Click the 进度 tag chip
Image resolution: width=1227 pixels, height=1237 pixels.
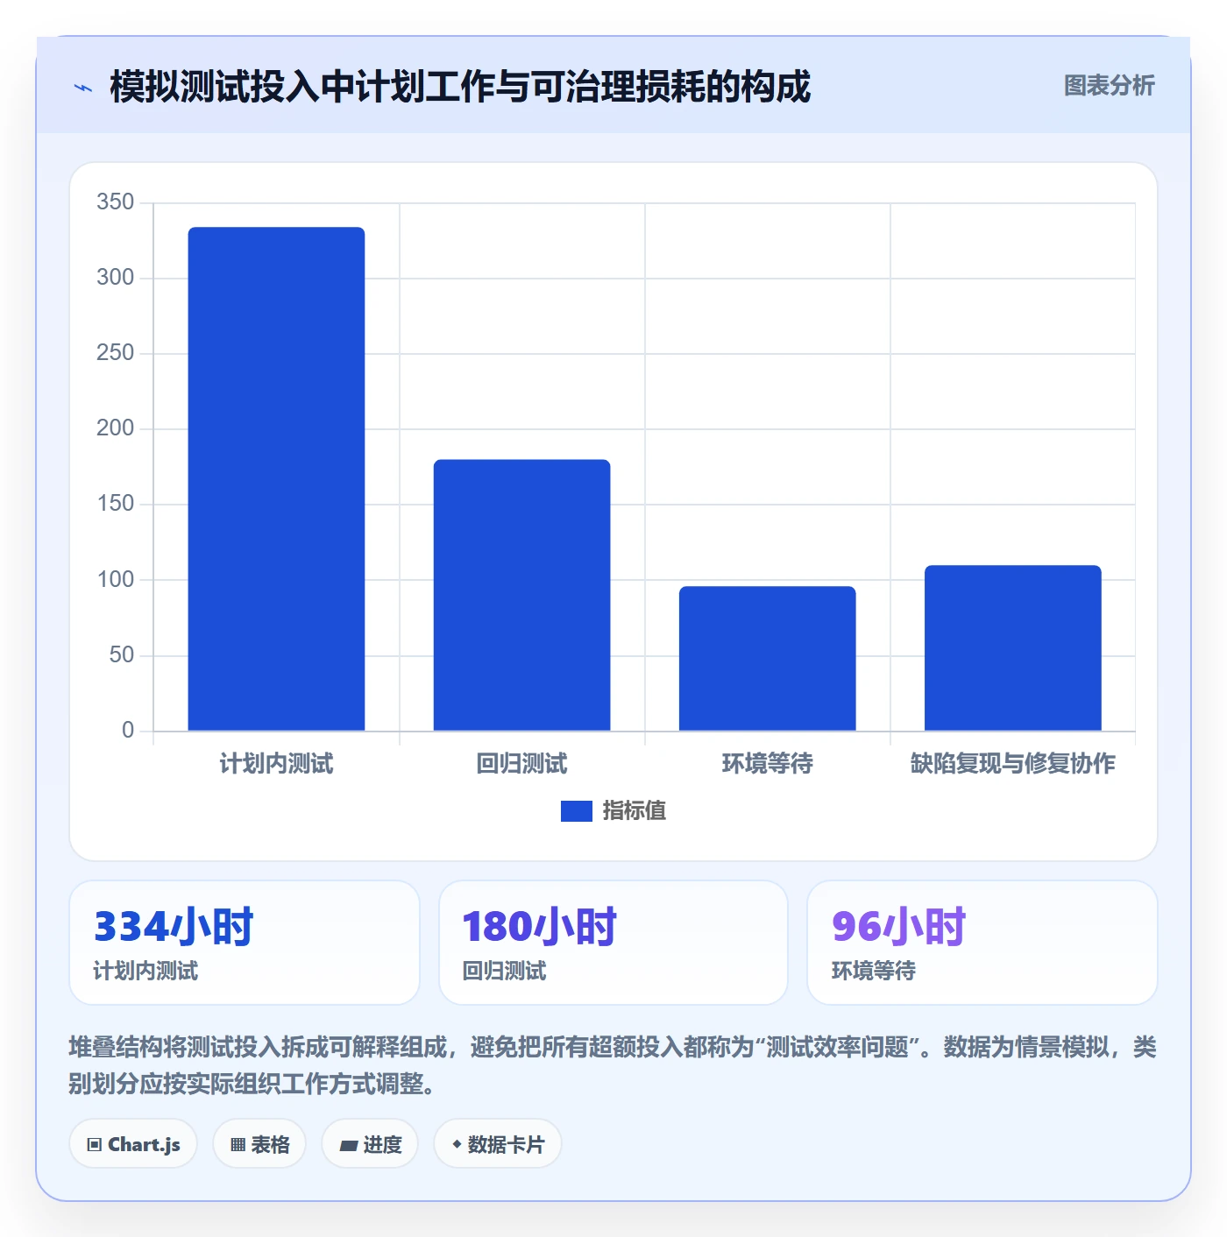click(x=370, y=1144)
